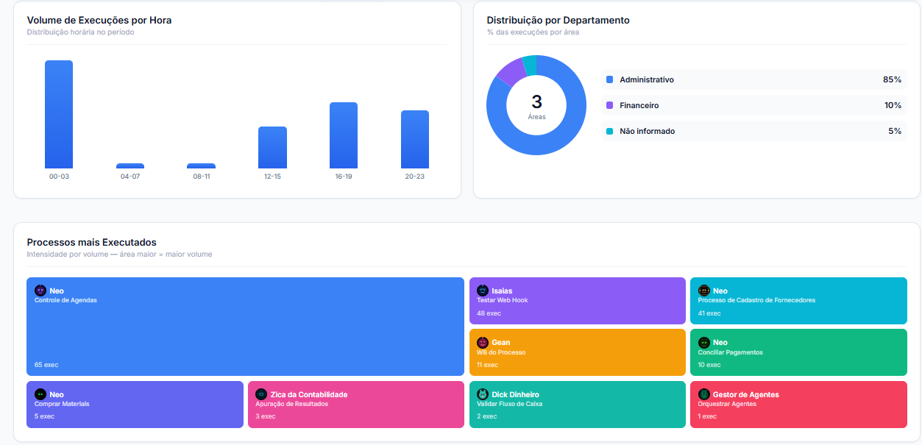Click the donut center showing 3 Áreas
The width and height of the screenshot is (922, 445).
click(536, 106)
